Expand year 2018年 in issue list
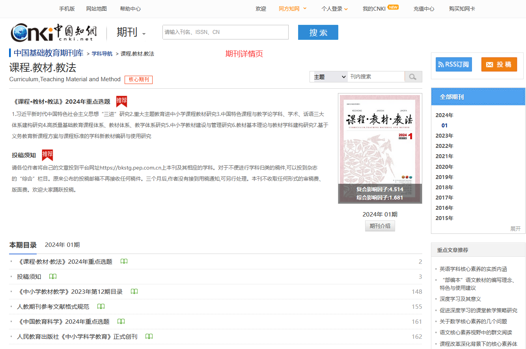Image resolution: width=526 pixels, height=349 pixels. [444, 187]
